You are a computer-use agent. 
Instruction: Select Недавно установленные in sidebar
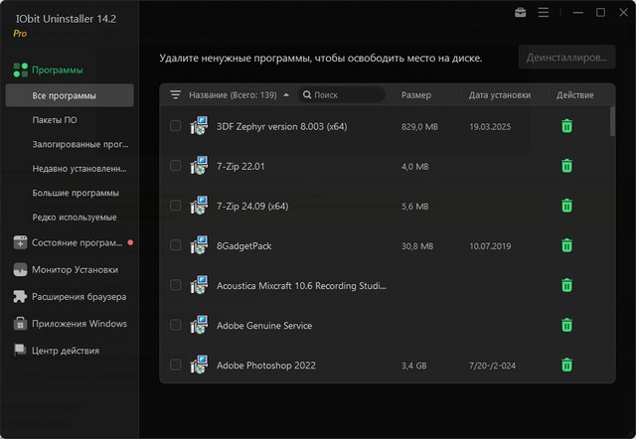79,168
